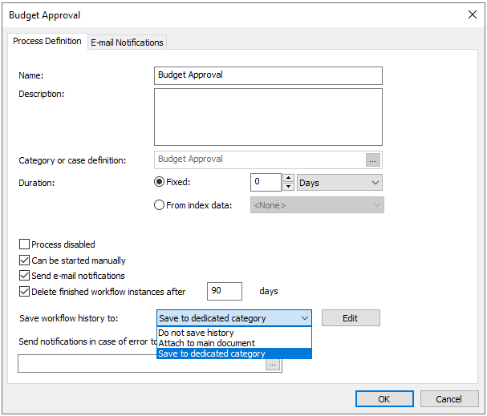Click the Edit button

(x=351, y=318)
